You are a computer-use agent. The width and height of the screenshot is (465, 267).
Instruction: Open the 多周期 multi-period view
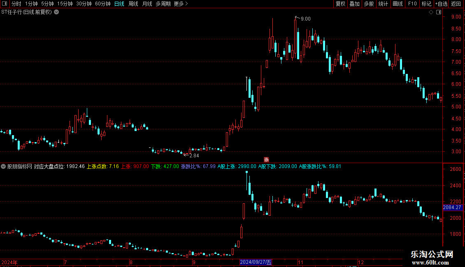point(163,4)
